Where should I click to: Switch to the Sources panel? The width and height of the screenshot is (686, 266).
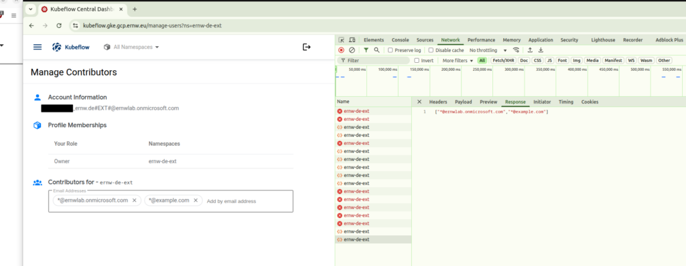[x=425, y=39]
